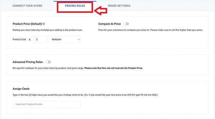Focus the Assign Cents input field
Viewport: 215px width, 119px height.
tap(47, 104)
